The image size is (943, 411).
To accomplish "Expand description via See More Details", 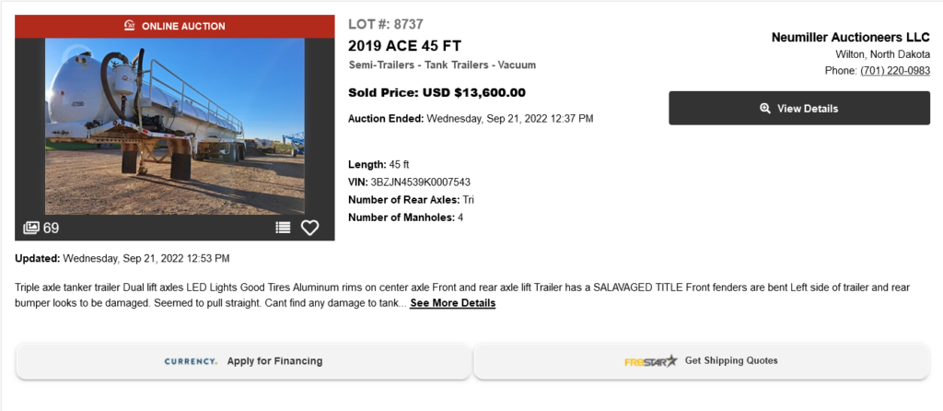I will pos(453,303).
